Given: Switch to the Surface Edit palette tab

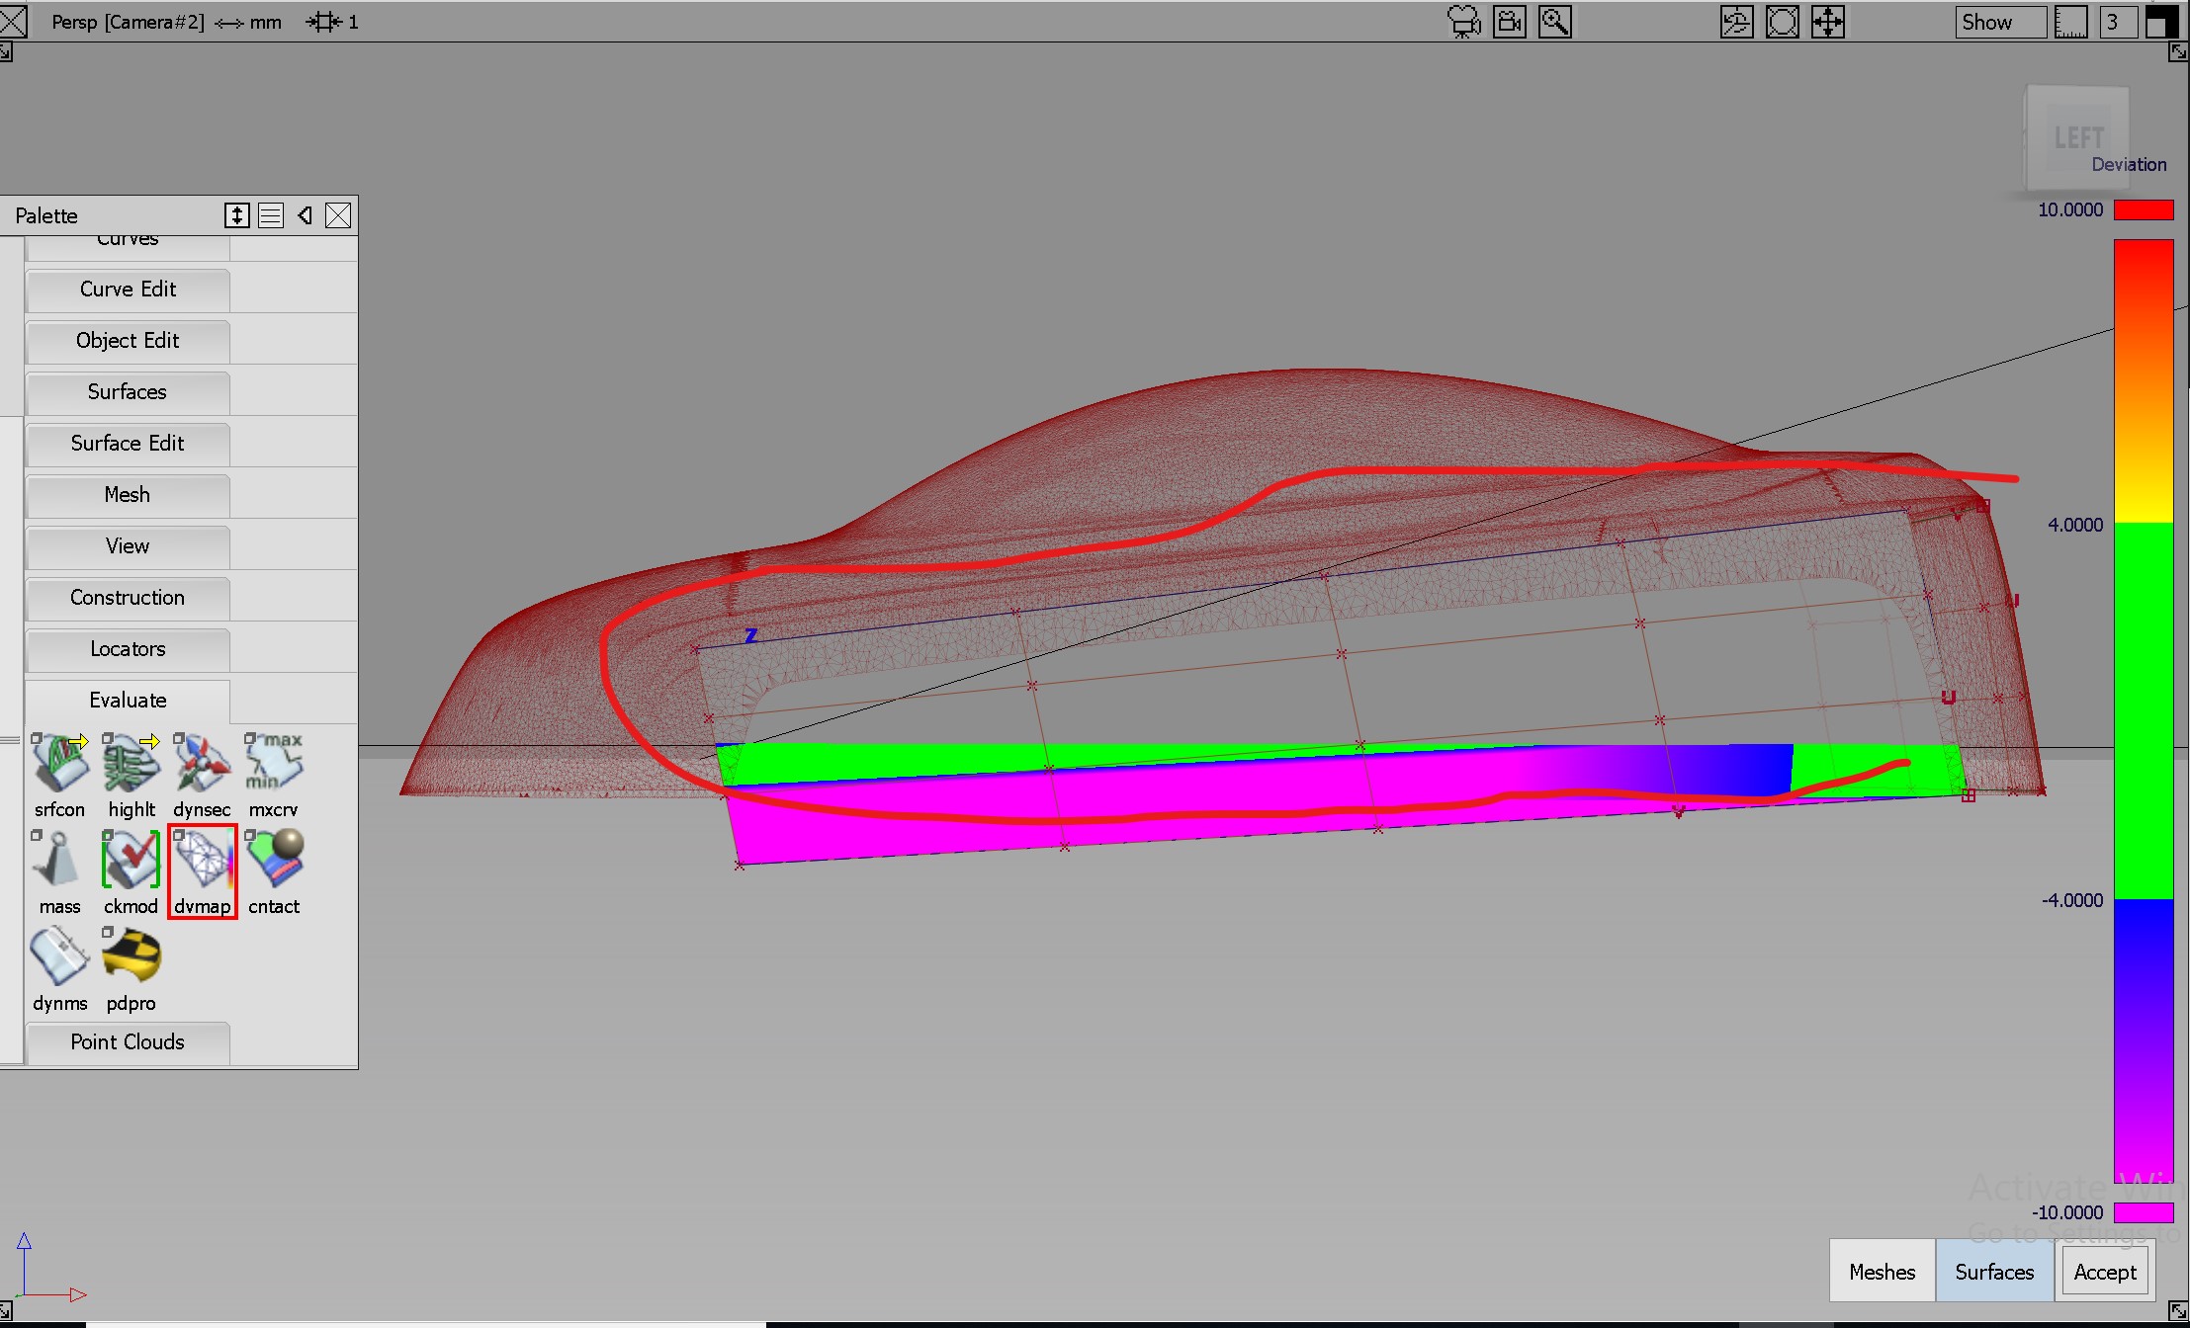Looking at the screenshot, I should coord(128,444).
